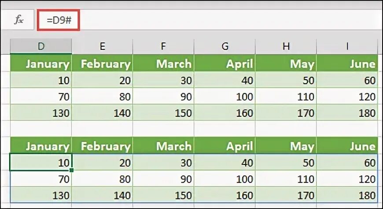Click cell containing 150 in top table
This screenshot has width=383, height=209.
pos(163,113)
